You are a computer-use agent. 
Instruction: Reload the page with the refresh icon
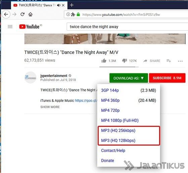pyautogui.click(x=22, y=14)
